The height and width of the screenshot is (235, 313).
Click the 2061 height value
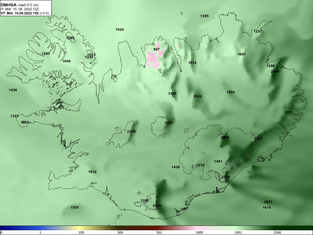coord(268,202)
